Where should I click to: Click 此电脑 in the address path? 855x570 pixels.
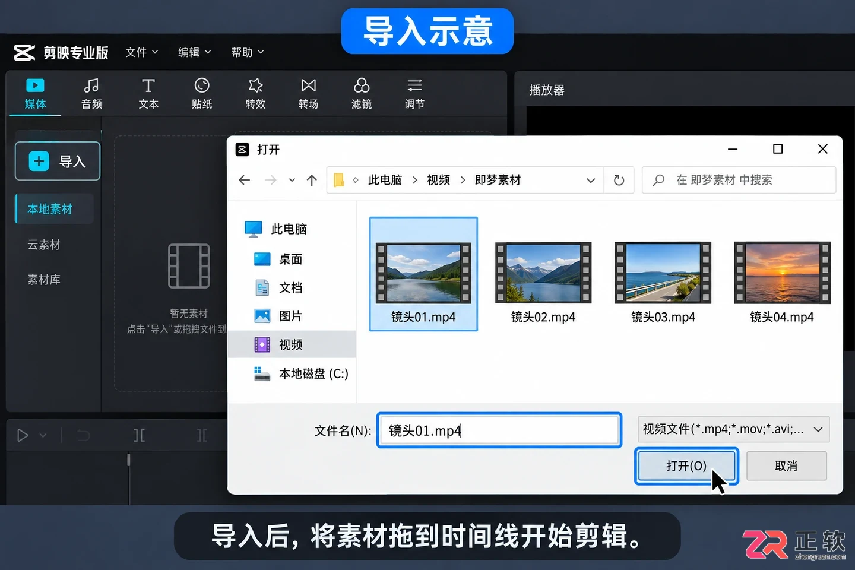[385, 180]
